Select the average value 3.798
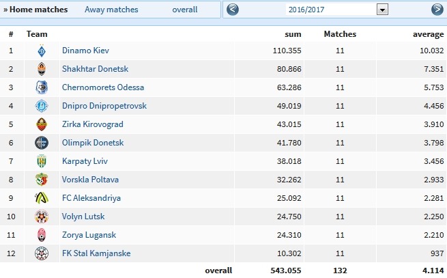Viewport: 447px width, 278px height. click(x=433, y=143)
